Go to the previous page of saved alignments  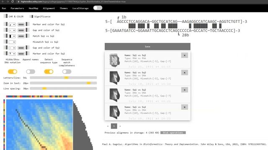tap(108, 126)
